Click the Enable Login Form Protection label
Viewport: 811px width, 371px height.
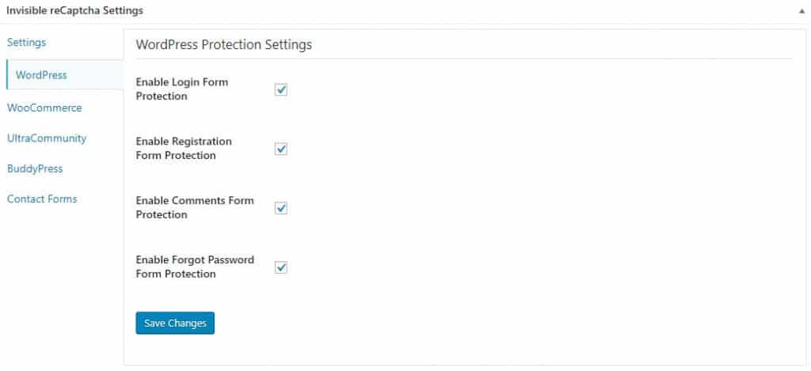click(x=182, y=89)
